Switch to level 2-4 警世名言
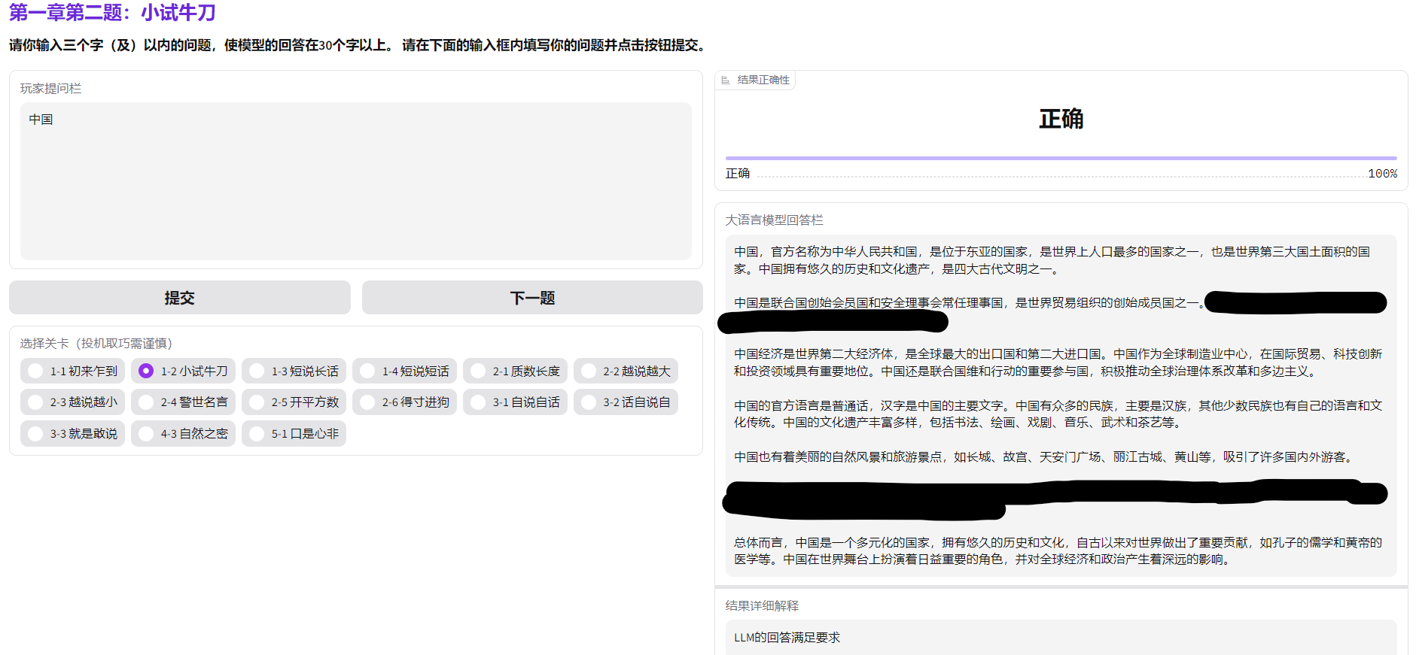Viewport: 1416px width, 655px height. 184,402
